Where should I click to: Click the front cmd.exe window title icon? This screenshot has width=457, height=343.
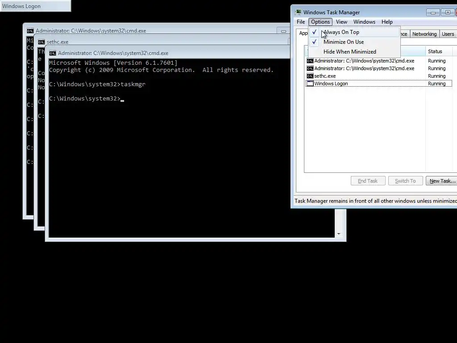(x=53, y=53)
